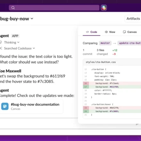Click the styles/cta-button.css file header
The height and width of the screenshot is (141, 141).
click(112, 62)
